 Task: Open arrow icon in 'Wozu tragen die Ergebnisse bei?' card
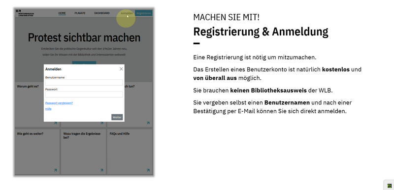pos(101,170)
